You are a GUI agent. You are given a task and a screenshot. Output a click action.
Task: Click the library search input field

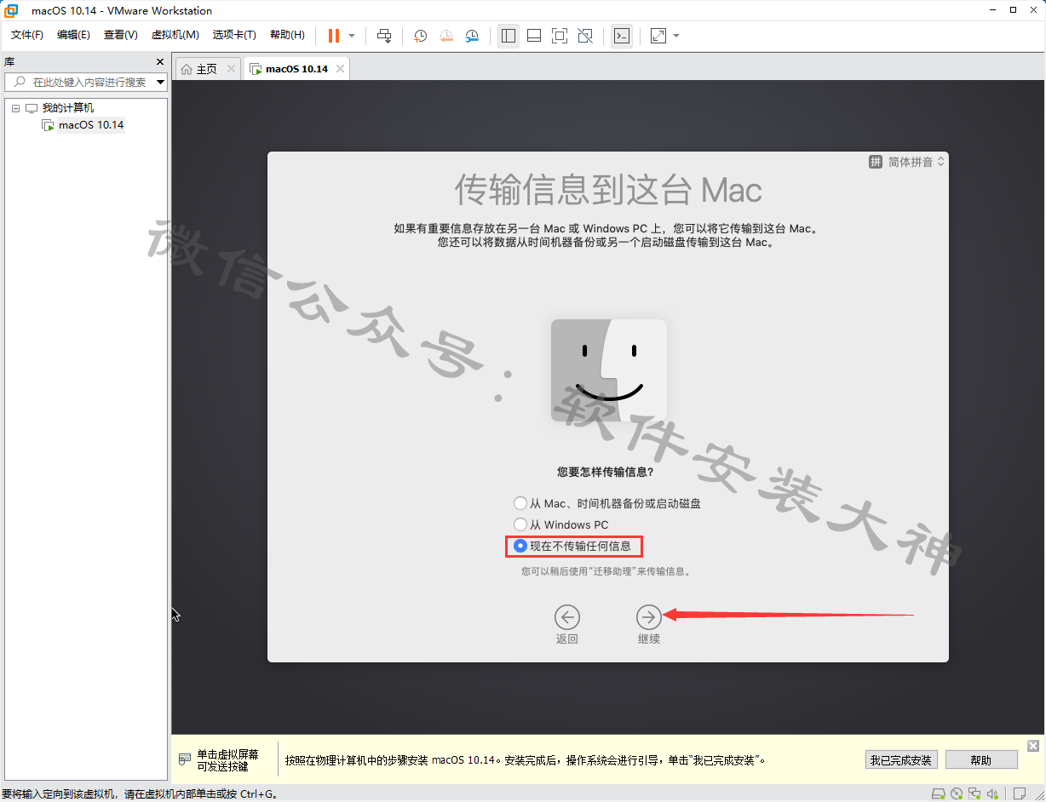pos(87,82)
